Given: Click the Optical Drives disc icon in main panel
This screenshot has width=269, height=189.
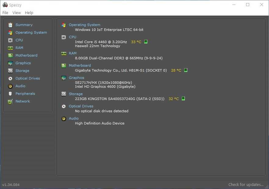Looking at the screenshot, I should [64, 106].
